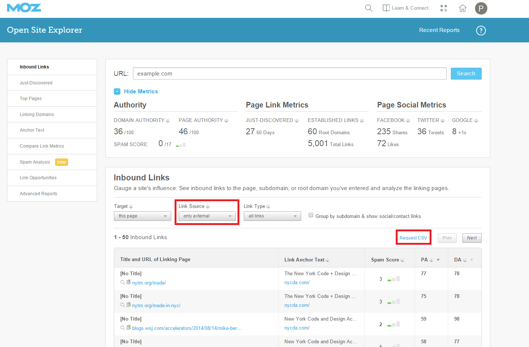Open Link Opportunities in sidebar
This screenshot has height=347, width=529.
[x=52, y=178]
